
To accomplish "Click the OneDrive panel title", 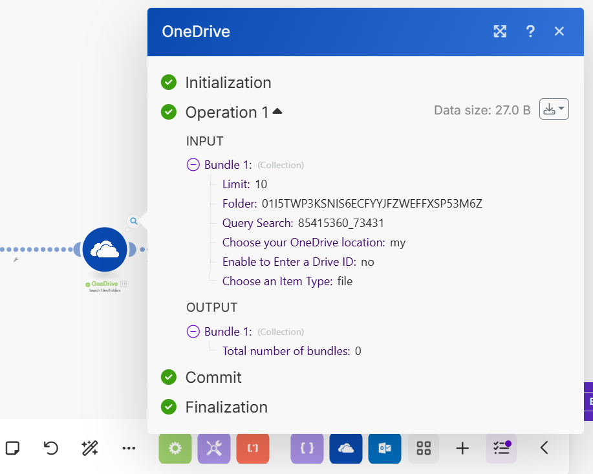I will point(196,32).
